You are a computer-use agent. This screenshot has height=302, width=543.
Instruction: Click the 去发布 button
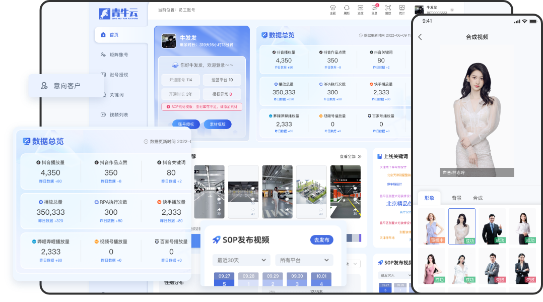click(321, 240)
